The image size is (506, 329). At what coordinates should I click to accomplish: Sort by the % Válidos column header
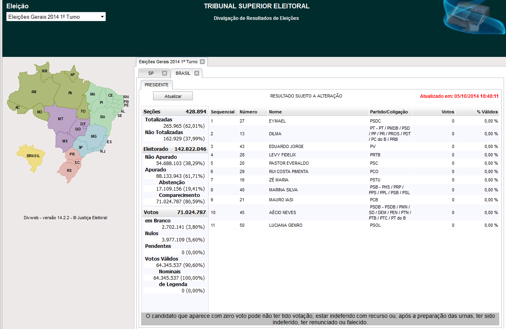[477, 112]
